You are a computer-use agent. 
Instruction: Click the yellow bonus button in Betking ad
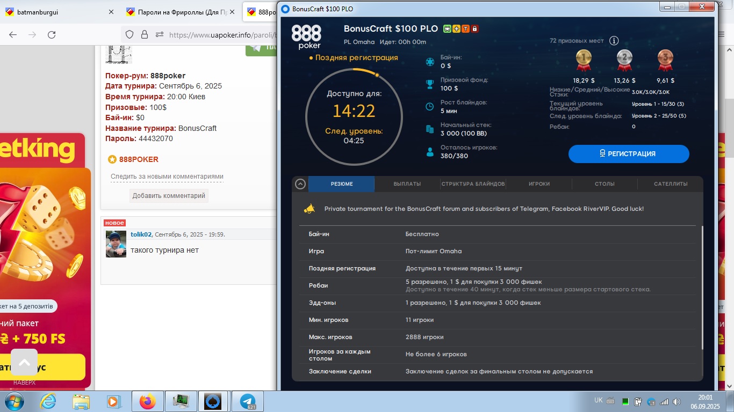point(42,367)
